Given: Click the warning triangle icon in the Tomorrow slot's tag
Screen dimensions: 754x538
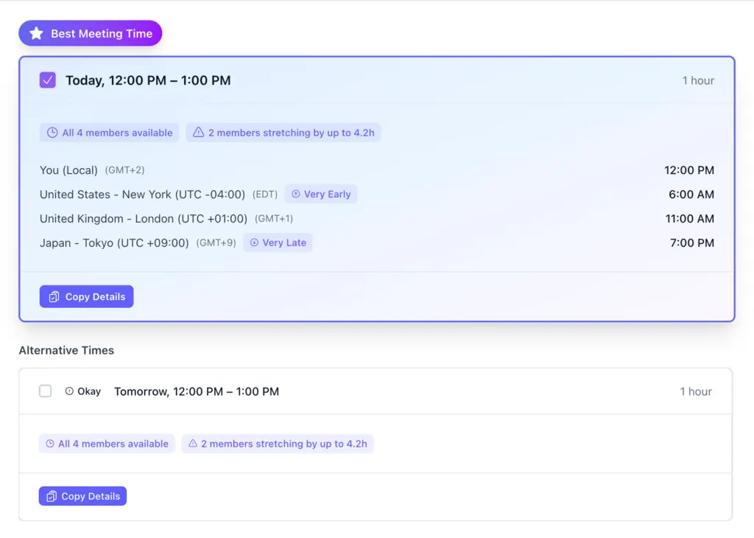Looking at the screenshot, I should click(x=193, y=444).
